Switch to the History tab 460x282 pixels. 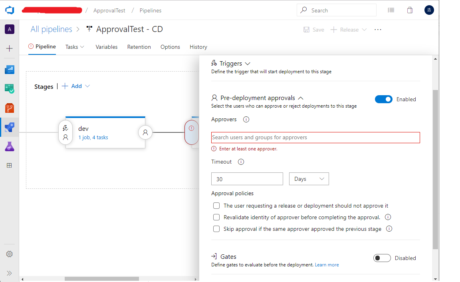point(198,47)
